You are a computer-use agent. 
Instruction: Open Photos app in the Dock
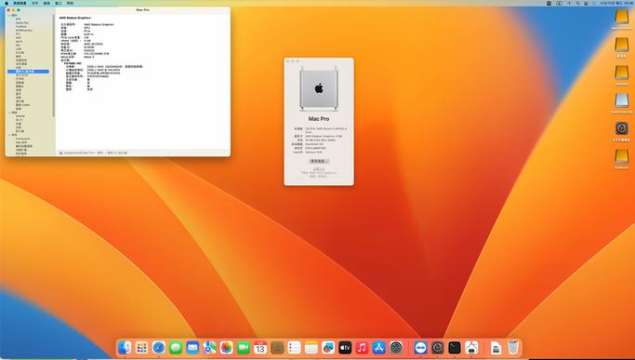point(226,347)
